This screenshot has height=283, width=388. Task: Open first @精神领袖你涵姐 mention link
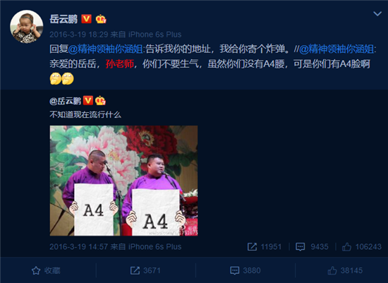pos(105,49)
